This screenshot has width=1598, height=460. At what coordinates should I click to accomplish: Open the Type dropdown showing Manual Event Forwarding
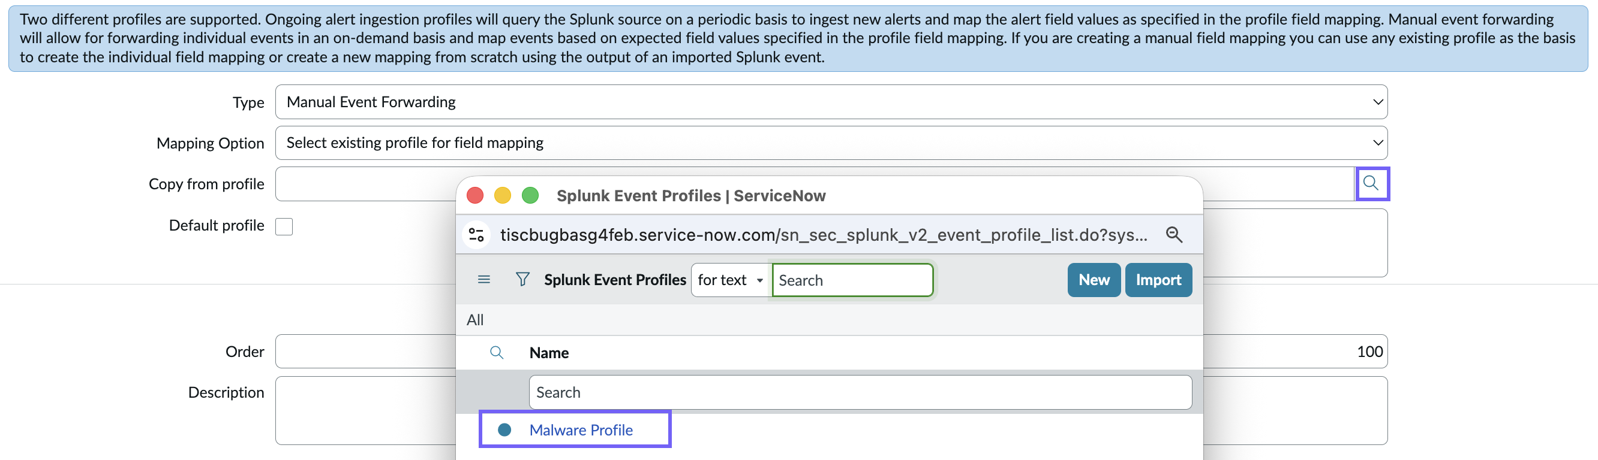pos(831,102)
